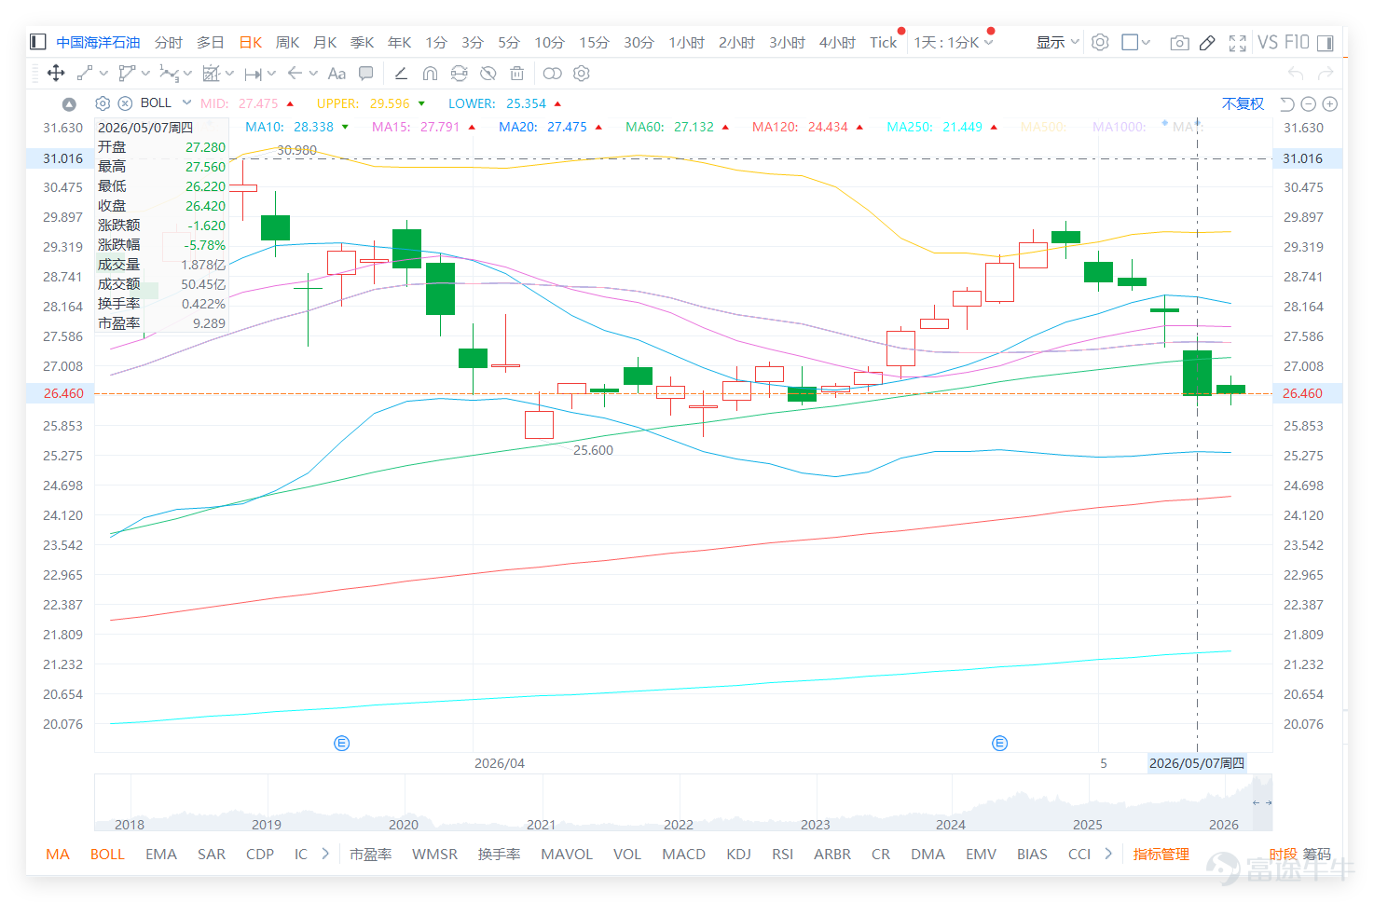Collapse indicator legend with up-triangle button
Viewport: 1374px width, 903px height.
point(69,104)
